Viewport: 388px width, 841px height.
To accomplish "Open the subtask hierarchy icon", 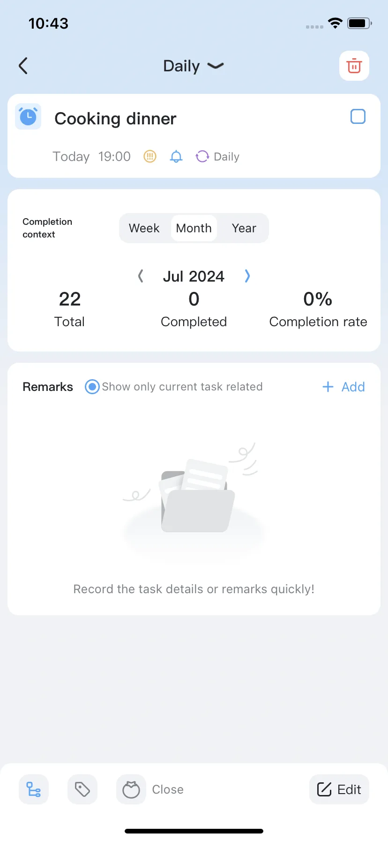I will (x=34, y=789).
